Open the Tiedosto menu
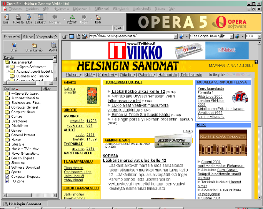This screenshot has height=209, width=263. click(15, 9)
